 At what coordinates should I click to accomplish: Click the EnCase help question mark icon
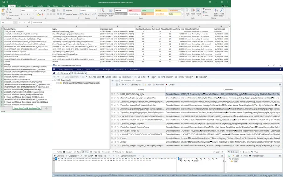point(280,69)
